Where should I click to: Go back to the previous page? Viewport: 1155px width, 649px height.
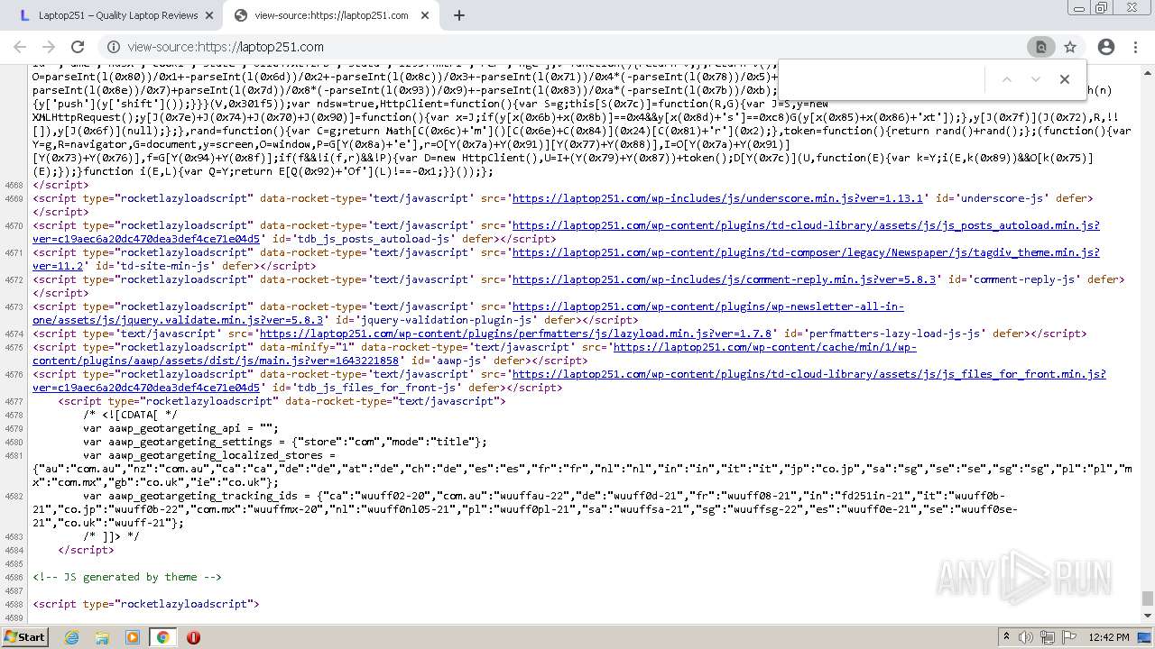click(x=20, y=47)
